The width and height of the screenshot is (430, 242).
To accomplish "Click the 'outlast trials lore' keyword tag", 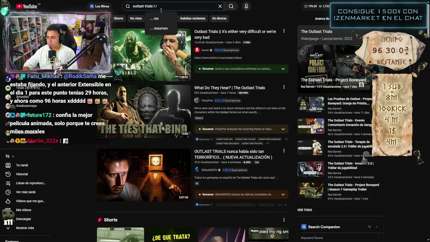I will (224, 139).
